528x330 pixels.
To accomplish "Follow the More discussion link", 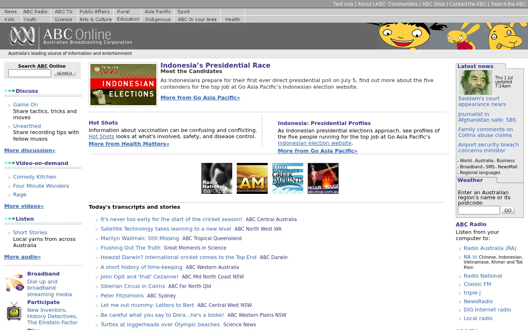I will (30, 151).
